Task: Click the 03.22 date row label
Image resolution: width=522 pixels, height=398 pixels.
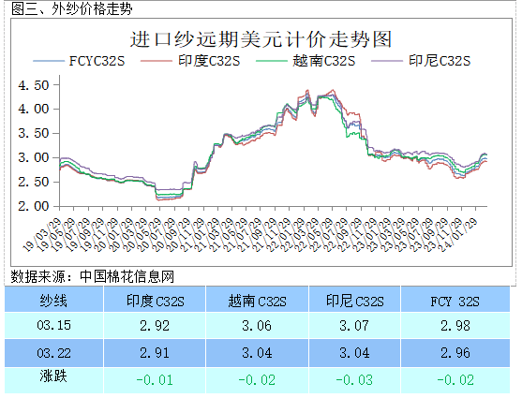Action: (x=53, y=353)
